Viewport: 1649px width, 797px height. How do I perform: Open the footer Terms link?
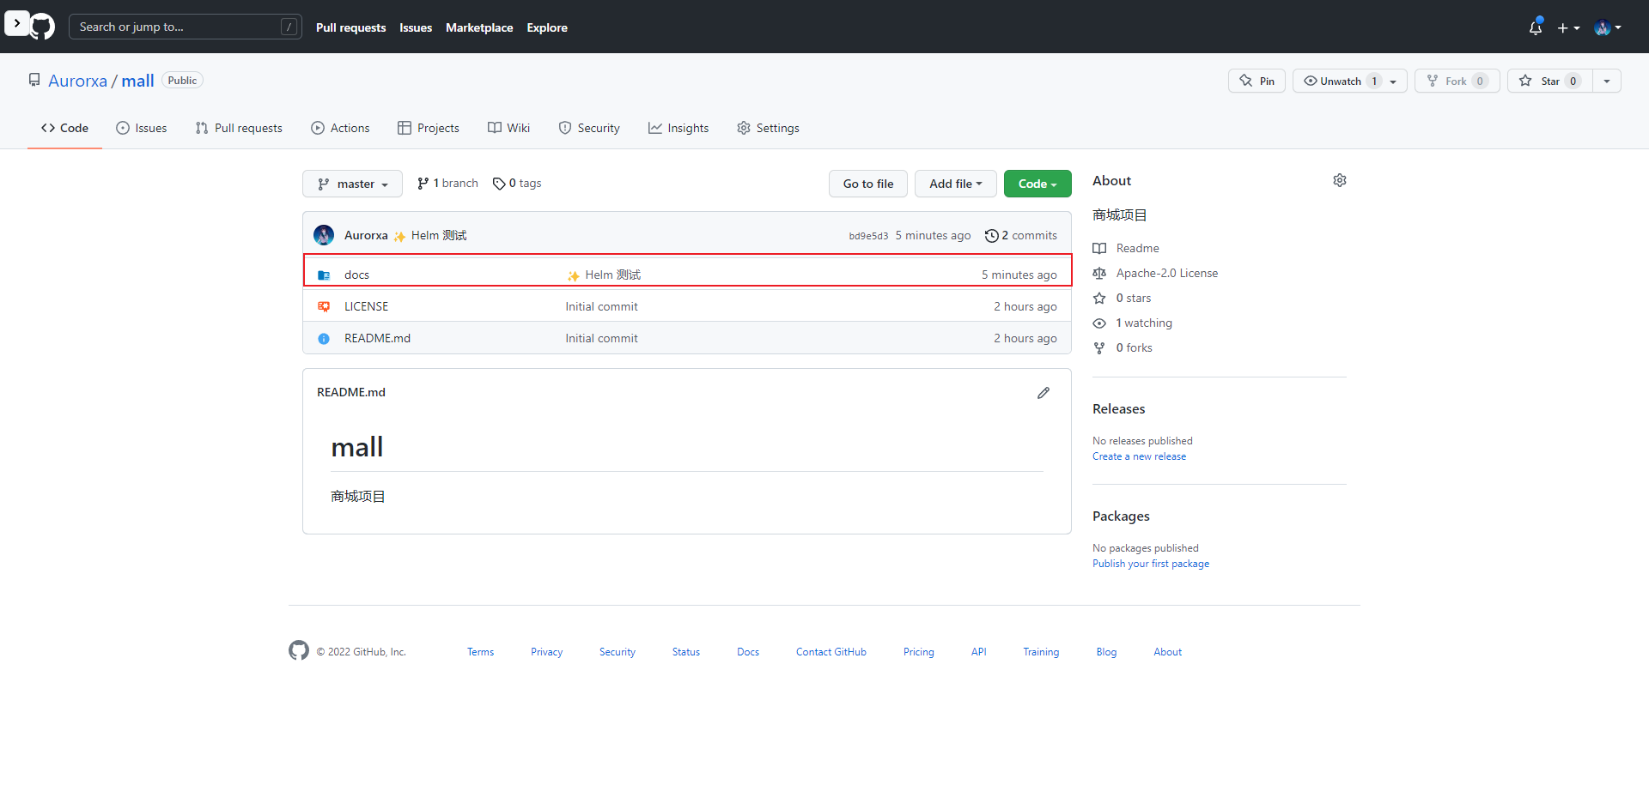480,652
